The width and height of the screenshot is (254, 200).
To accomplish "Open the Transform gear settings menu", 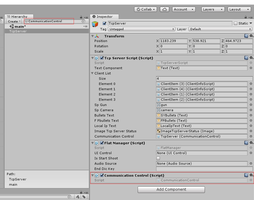I will click(x=251, y=36).
